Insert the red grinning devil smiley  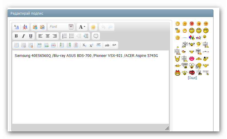pos(178,73)
